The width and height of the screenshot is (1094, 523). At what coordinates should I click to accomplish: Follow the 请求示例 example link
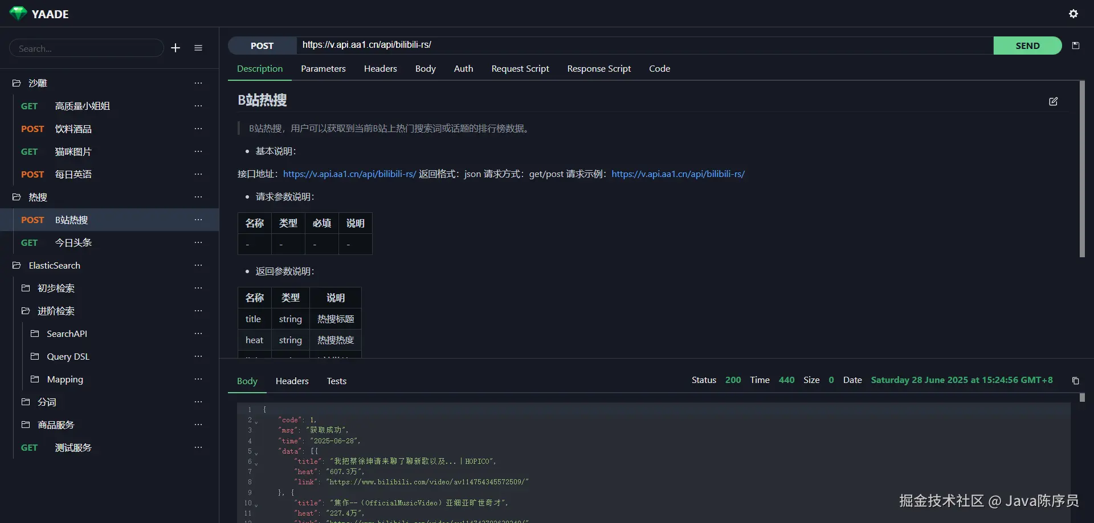pos(678,174)
